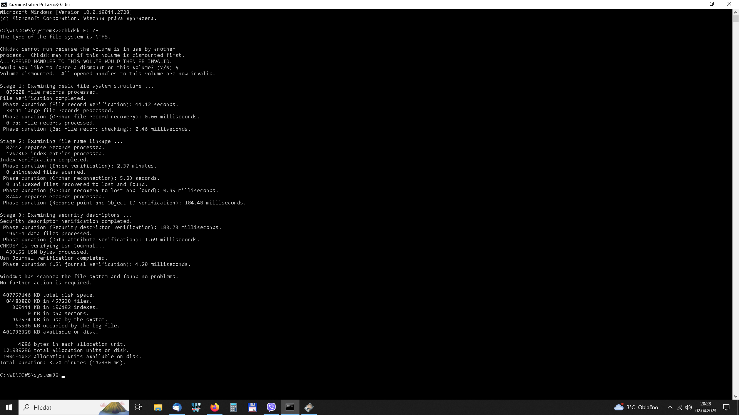Expand the hidden system tray icons

pyautogui.click(x=670, y=407)
